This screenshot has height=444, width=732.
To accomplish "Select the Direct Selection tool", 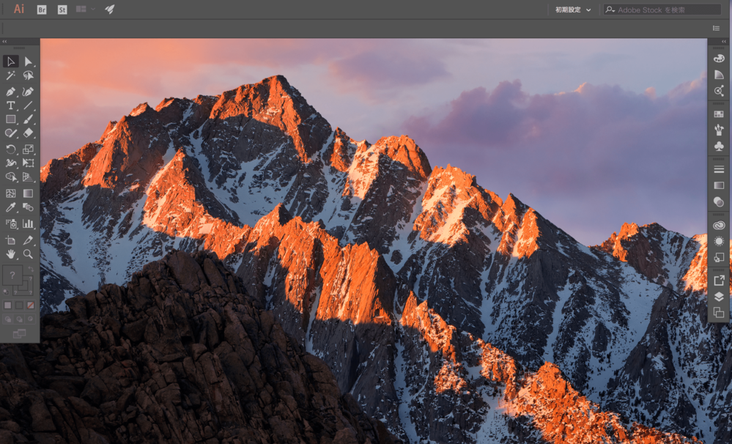I will (28, 61).
